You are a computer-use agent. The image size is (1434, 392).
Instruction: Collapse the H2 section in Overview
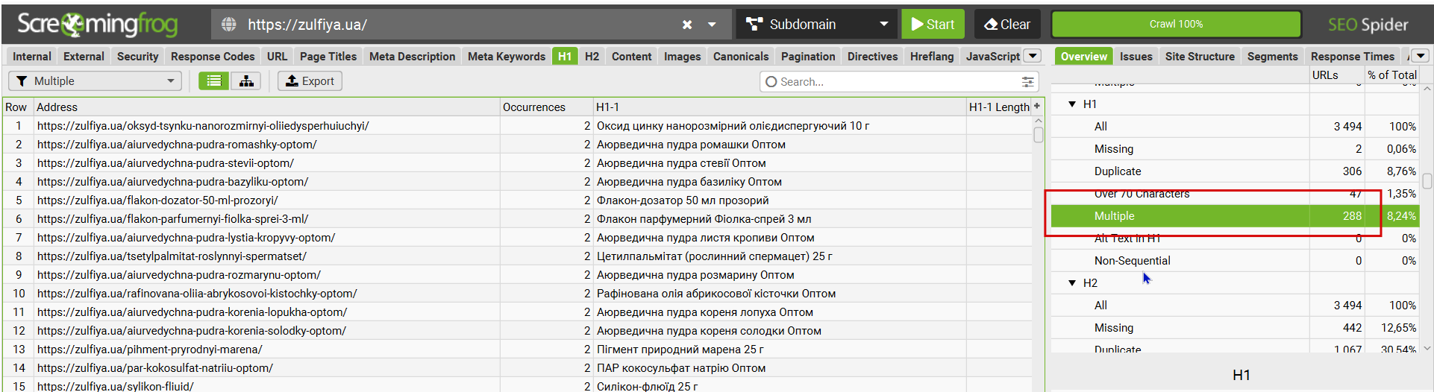click(x=1072, y=283)
